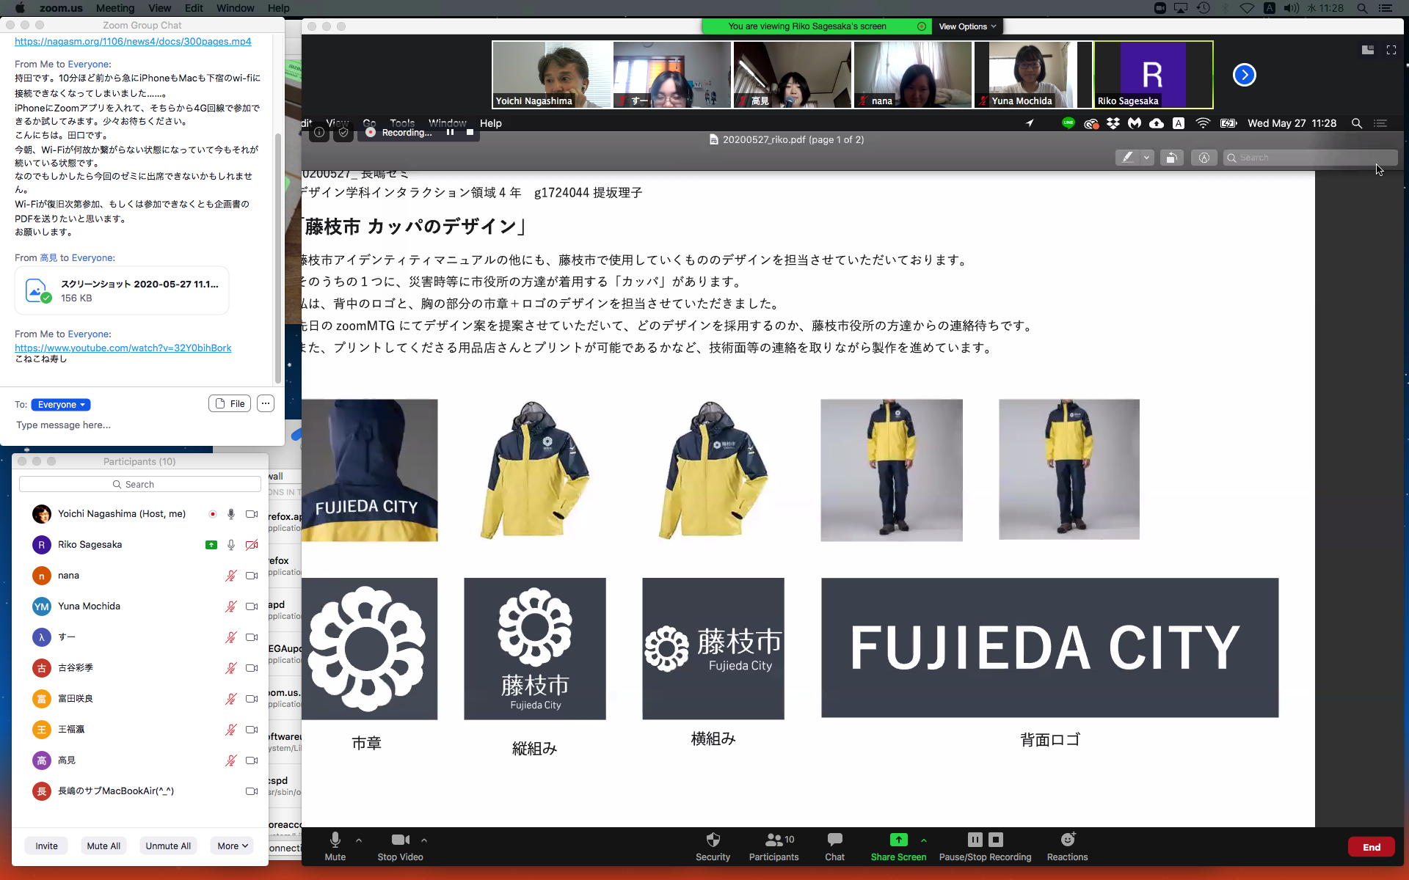
Task: Click the Mute All button
Action: pyautogui.click(x=103, y=846)
